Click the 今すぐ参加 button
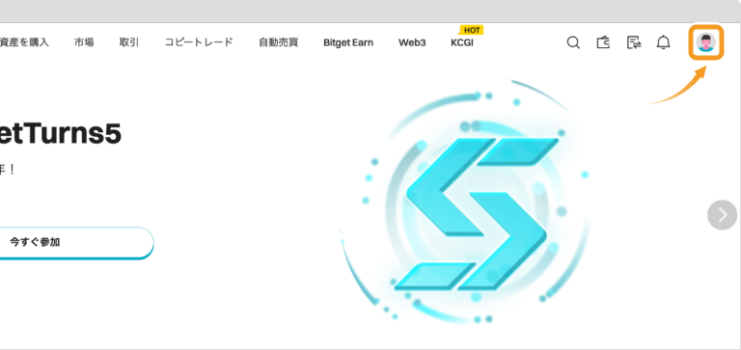 (x=76, y=243)
